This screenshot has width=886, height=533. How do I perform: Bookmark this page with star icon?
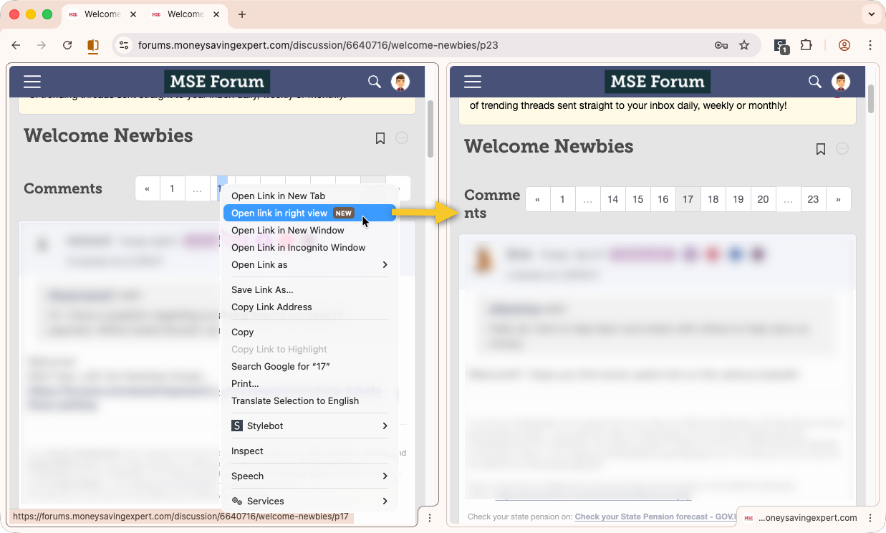pos(744,45)
